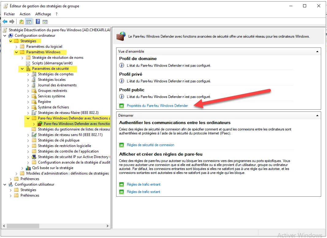Click the Stratégies de sécurité IP icon

pos(34,157)
